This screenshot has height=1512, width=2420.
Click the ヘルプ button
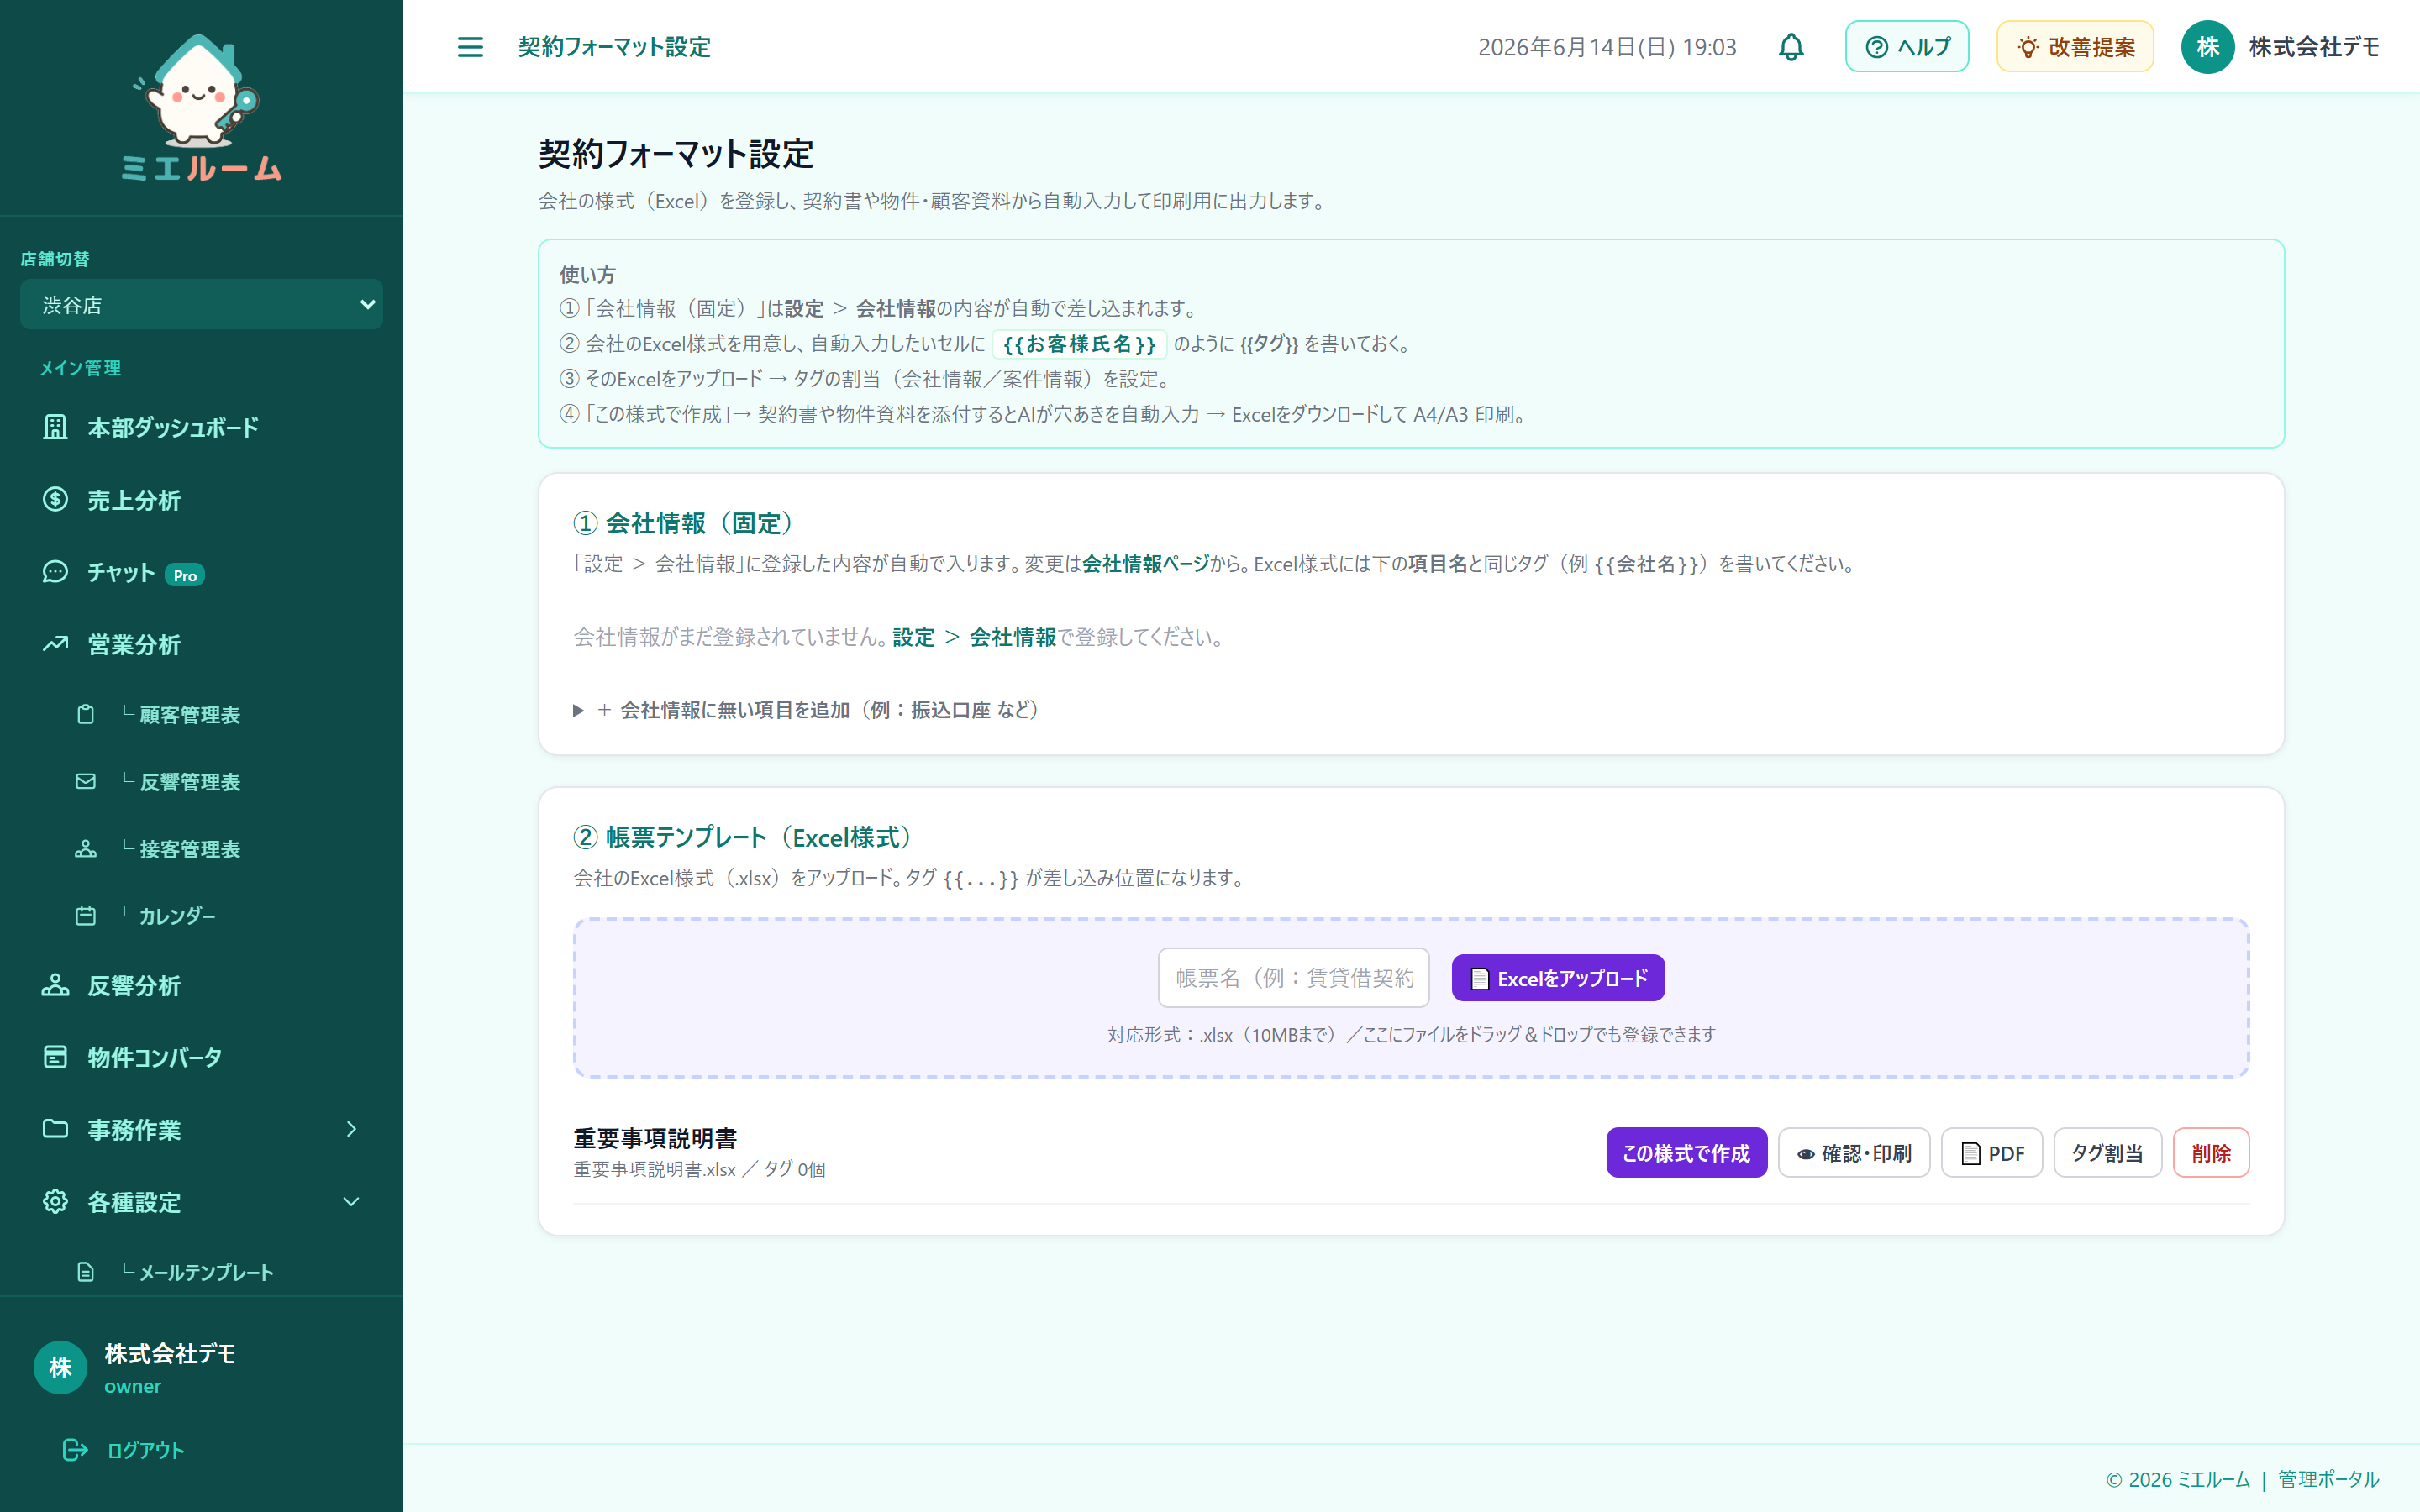(1907, 47)
